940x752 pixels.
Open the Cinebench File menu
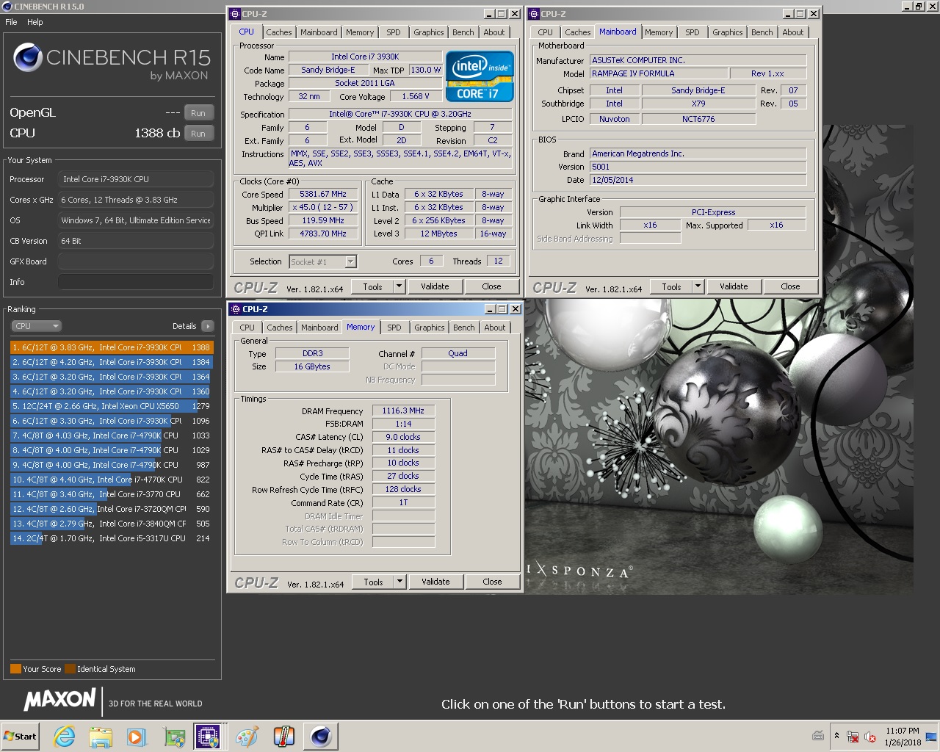coord(11,22)
